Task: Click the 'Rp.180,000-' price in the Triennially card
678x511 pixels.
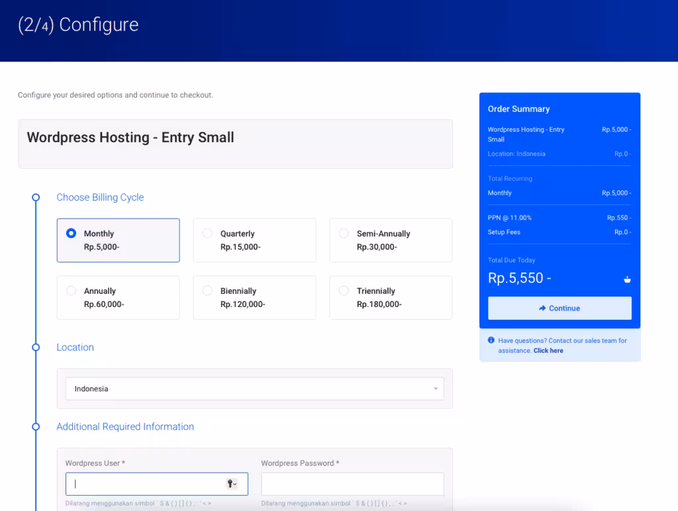Action: click(379, 304)
